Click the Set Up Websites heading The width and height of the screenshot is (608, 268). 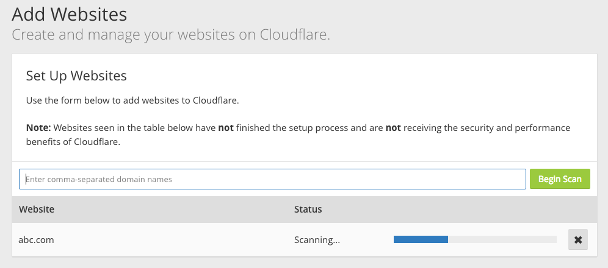pos(76,76)
